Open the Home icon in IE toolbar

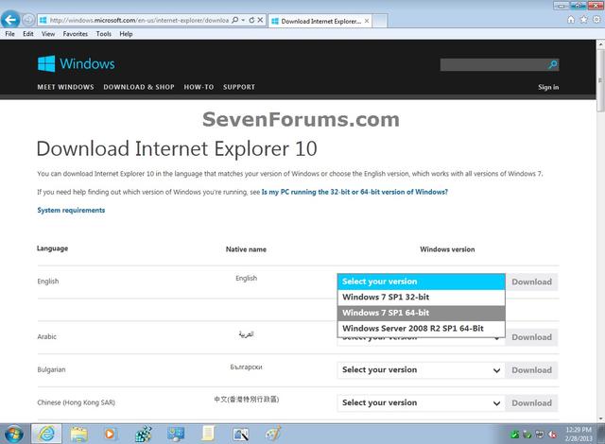571,19
